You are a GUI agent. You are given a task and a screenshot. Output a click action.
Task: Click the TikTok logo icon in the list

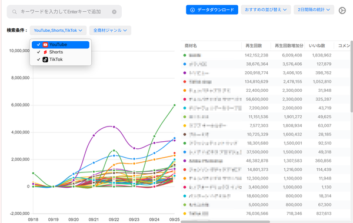pos(45,59)
